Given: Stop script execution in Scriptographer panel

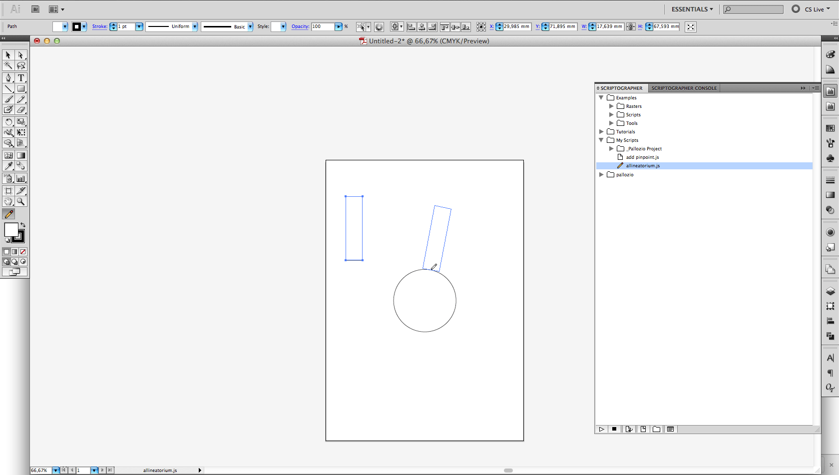Looking at the screenshot, I should pos(614,429).
